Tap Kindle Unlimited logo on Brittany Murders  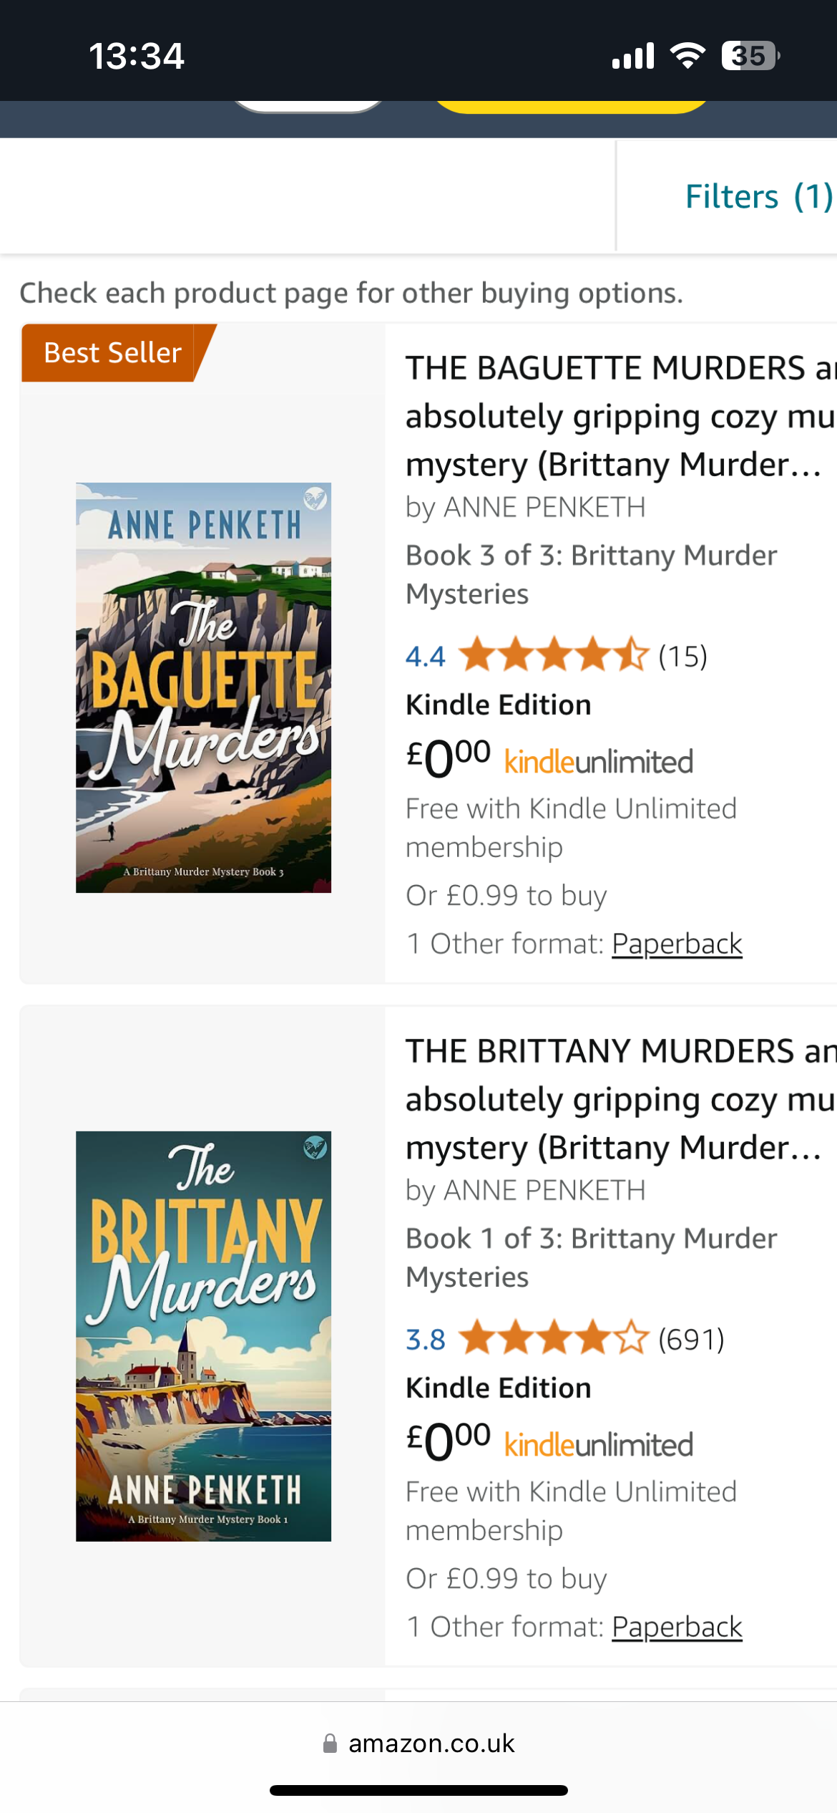pos(599,1445)
